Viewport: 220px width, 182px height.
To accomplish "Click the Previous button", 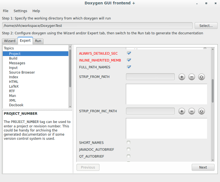I will point(88,167).
